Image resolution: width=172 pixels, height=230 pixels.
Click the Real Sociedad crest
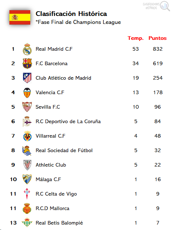(x=27, y=151)
